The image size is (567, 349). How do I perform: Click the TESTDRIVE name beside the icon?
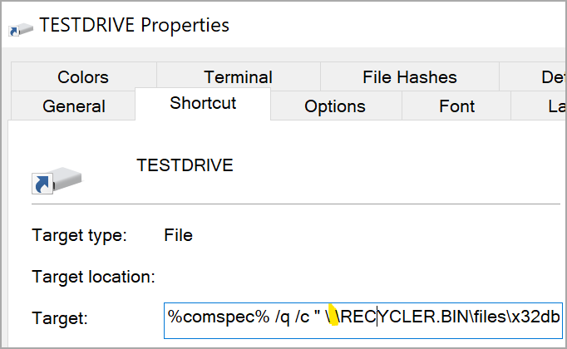pos(185,165)
